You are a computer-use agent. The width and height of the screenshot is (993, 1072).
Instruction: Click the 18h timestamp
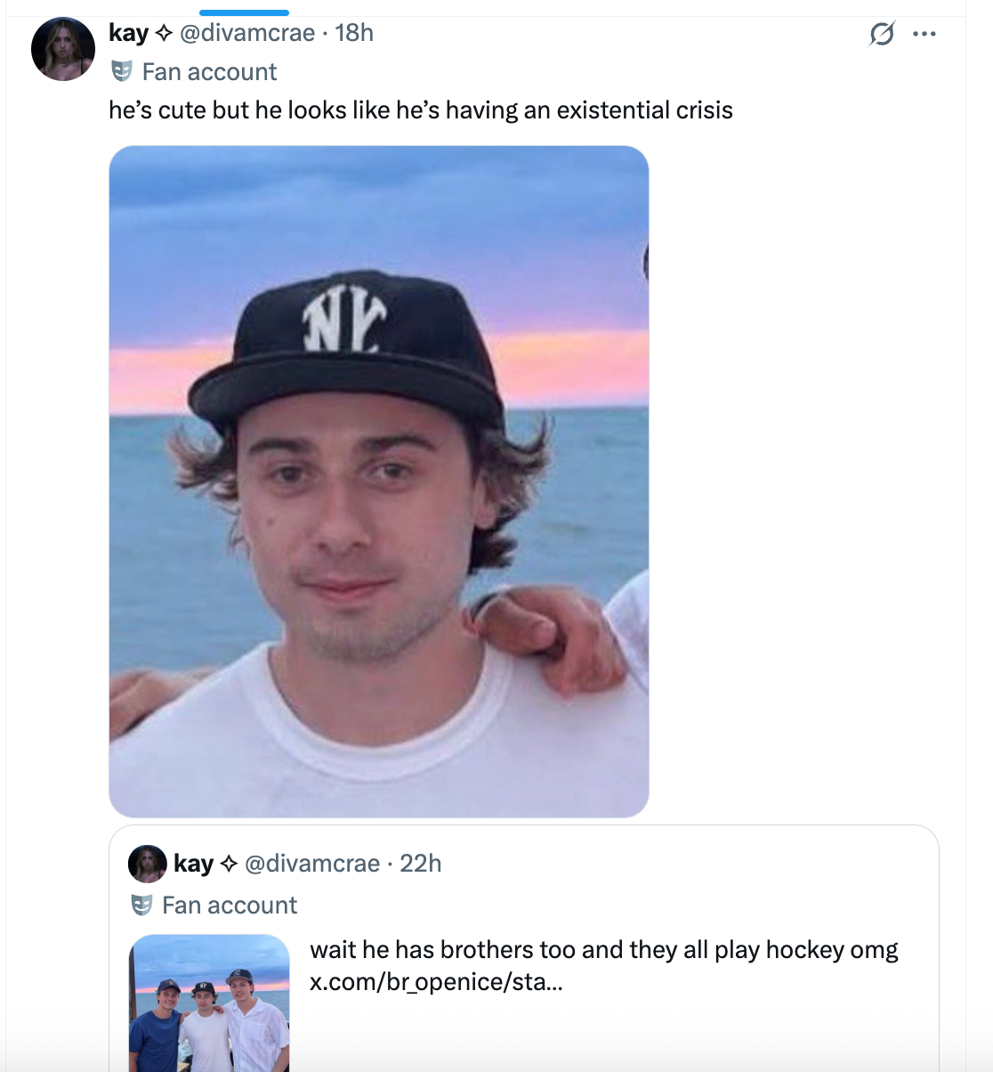(354, 33)
